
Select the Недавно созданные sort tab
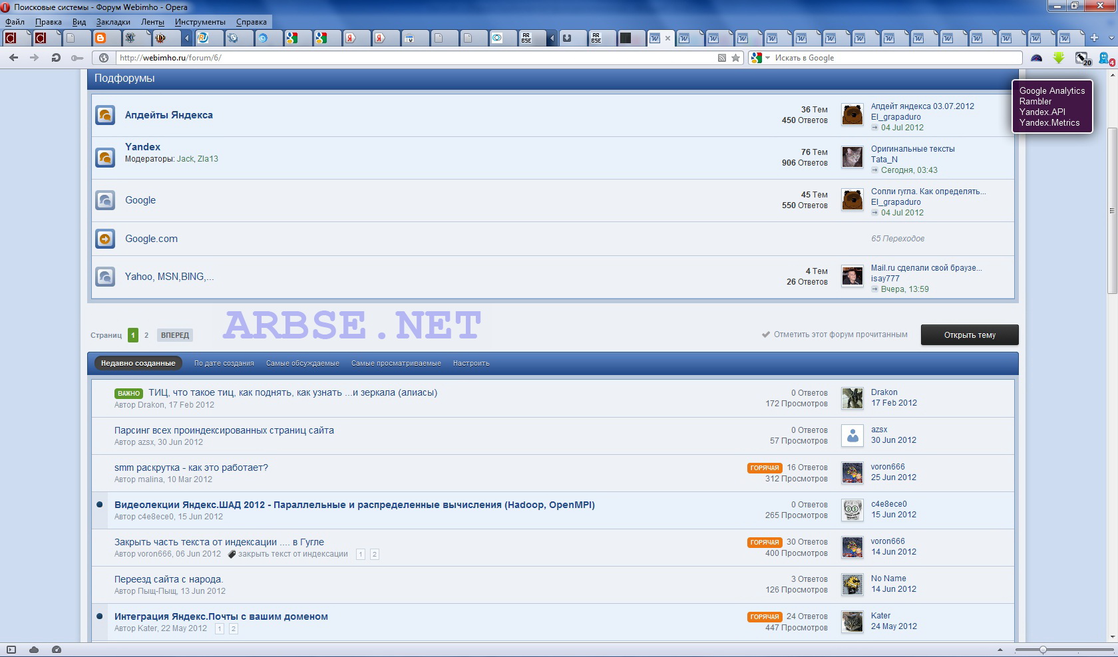click(138, 363)
